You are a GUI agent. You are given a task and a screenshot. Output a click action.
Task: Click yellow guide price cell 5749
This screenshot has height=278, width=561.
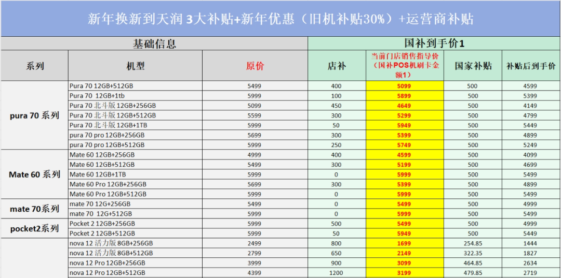[405, 145]
